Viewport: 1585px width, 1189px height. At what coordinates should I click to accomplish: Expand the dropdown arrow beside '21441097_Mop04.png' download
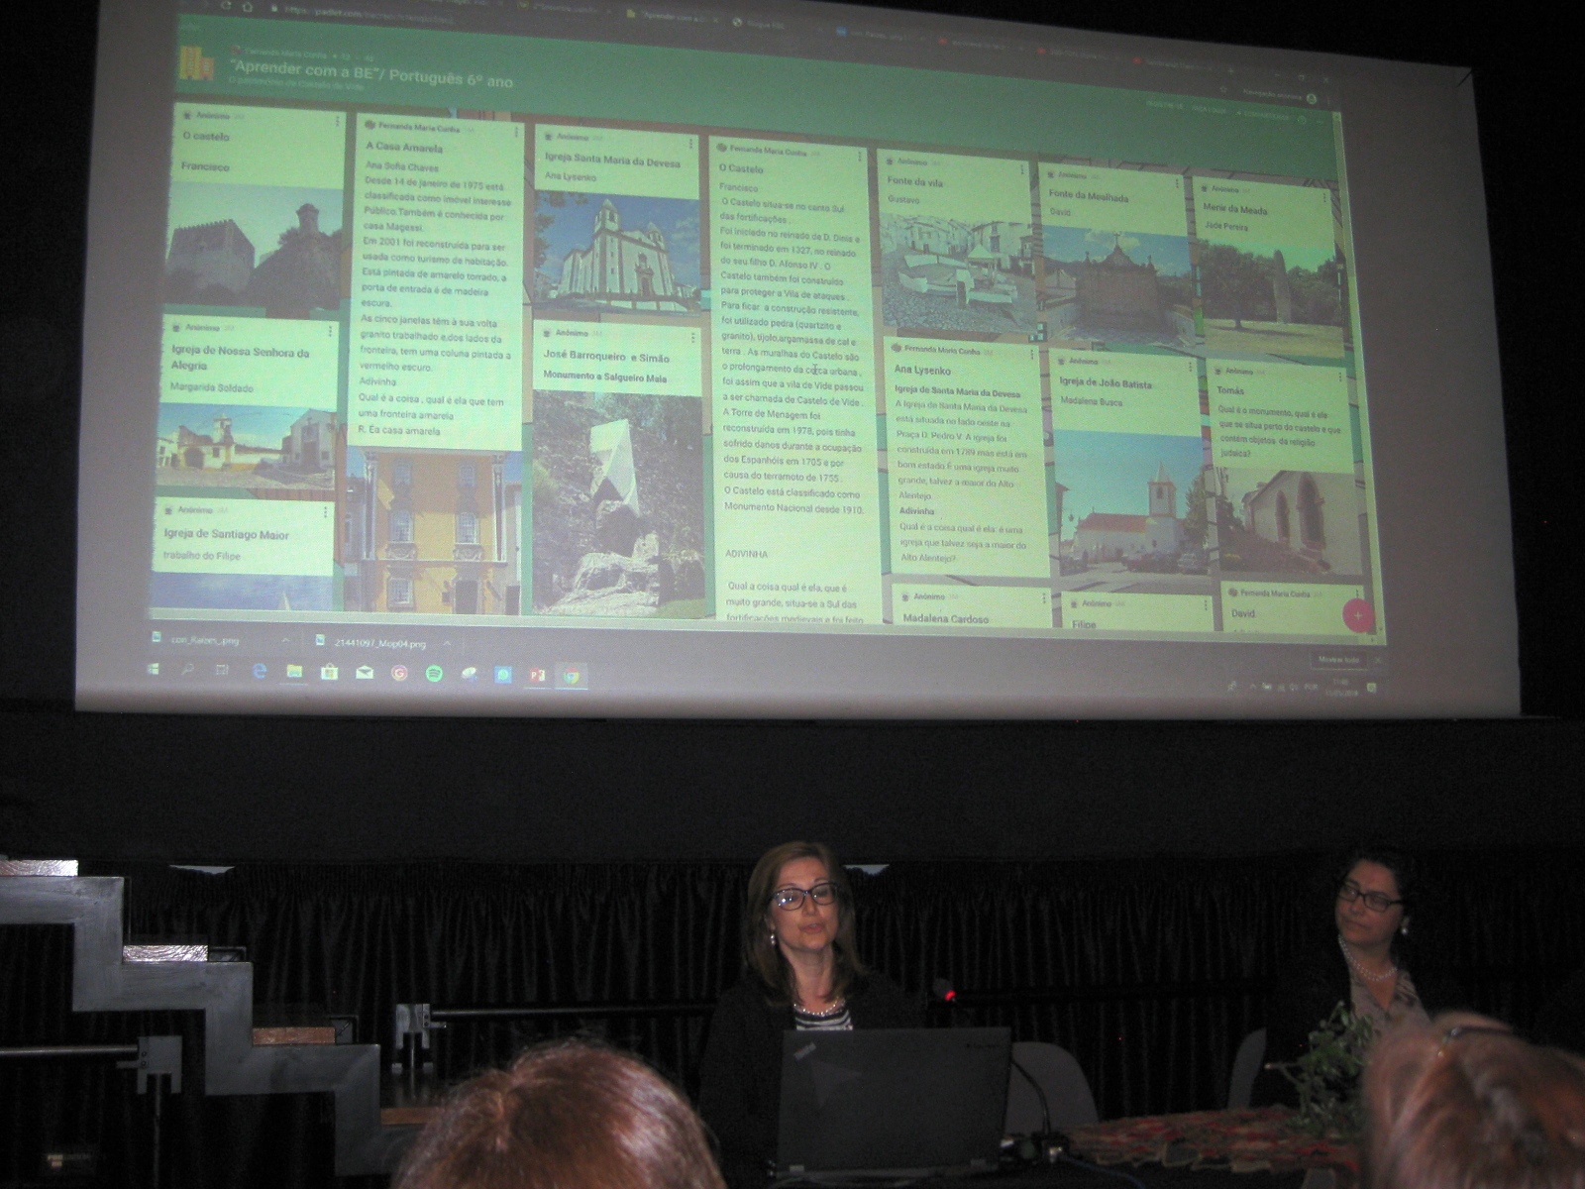click(x=446, y=643)
